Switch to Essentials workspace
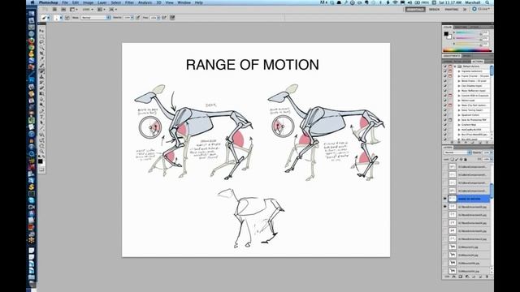This screenshot has height=292, width=520. (x=415, y=9)
